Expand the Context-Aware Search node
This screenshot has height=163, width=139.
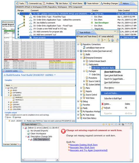click(84, 61)
